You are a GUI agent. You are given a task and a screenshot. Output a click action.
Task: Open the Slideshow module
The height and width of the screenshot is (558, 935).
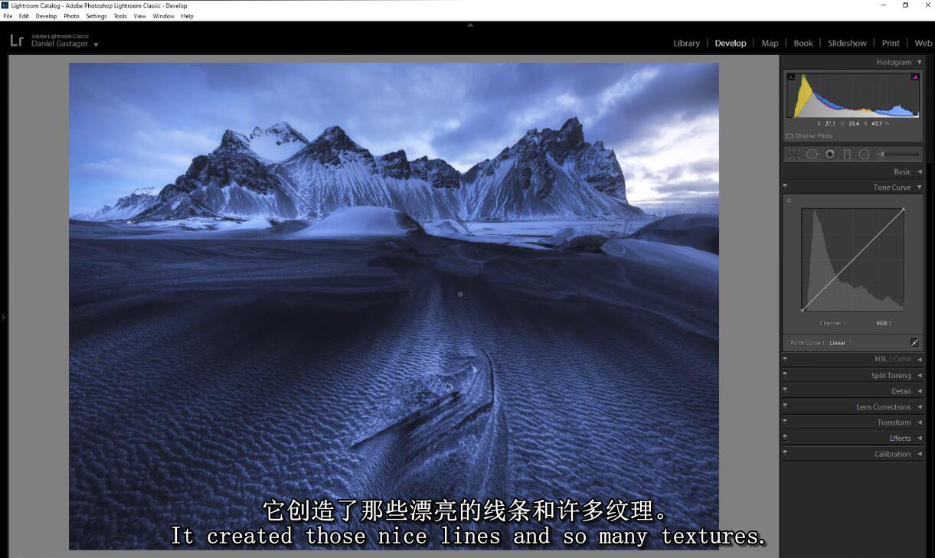(847, 43)
